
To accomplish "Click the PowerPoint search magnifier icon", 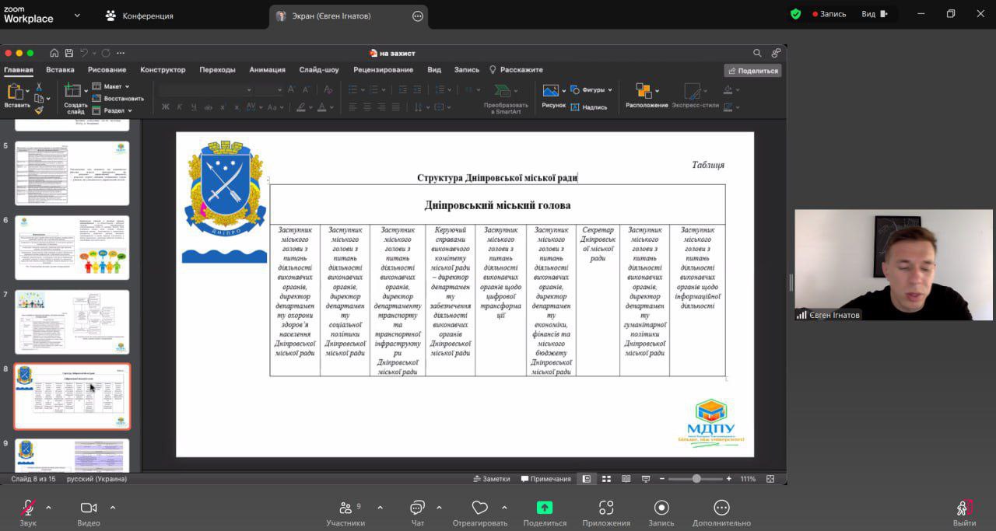I will 757,53.
